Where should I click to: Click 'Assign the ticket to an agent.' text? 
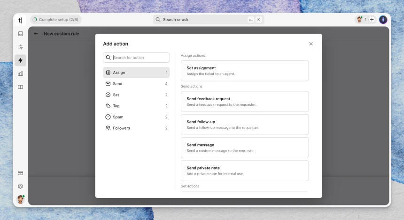point(211,74)
